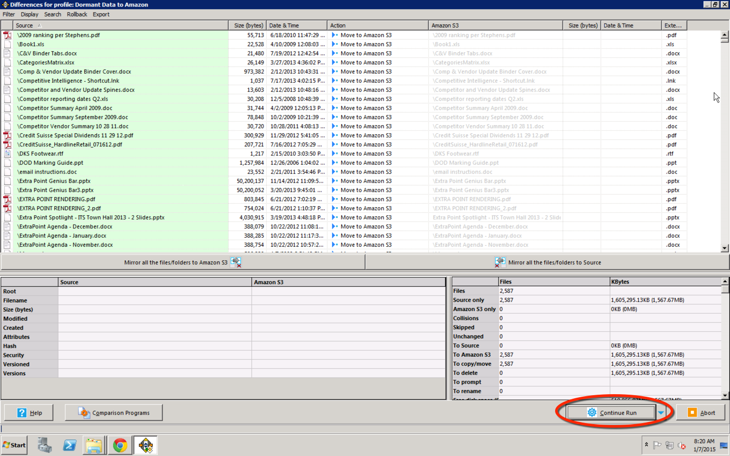730x456 pixels.
Task: Click the Hash row in details panel
Action: (x=223, y=346)
